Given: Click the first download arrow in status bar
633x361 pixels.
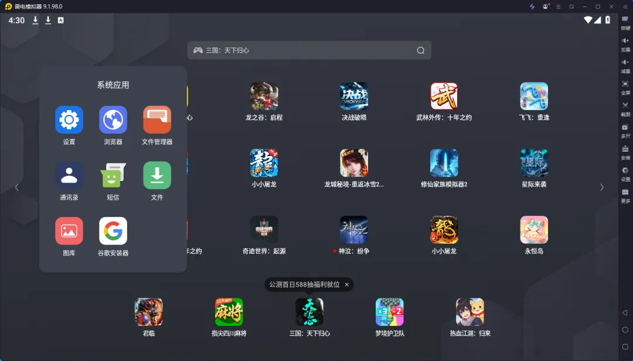Looking at the screenshot, I should click(36, 20).
